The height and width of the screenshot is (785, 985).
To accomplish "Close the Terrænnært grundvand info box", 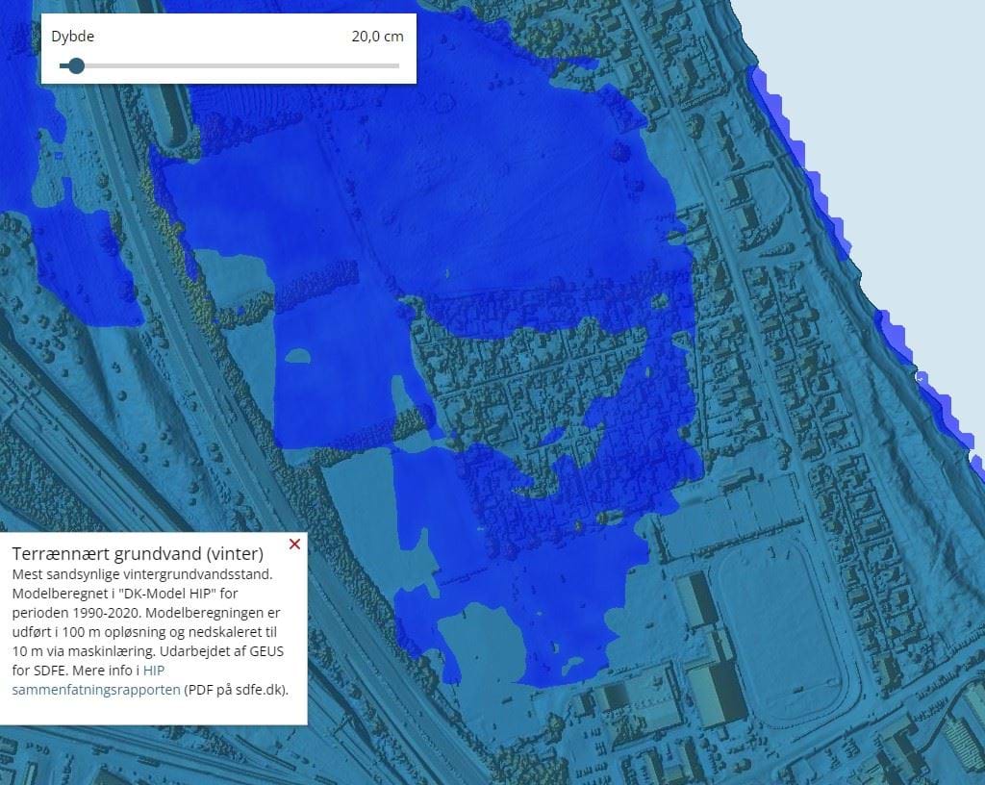I will tap(294, 544).
